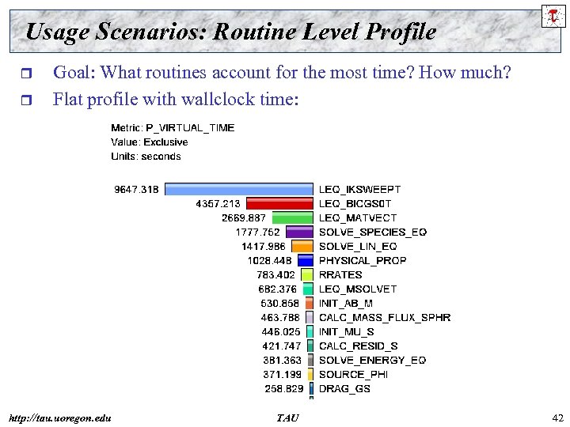Click the value 1777.752
This screenshot has width=570, height=427.
pos(258,232)
